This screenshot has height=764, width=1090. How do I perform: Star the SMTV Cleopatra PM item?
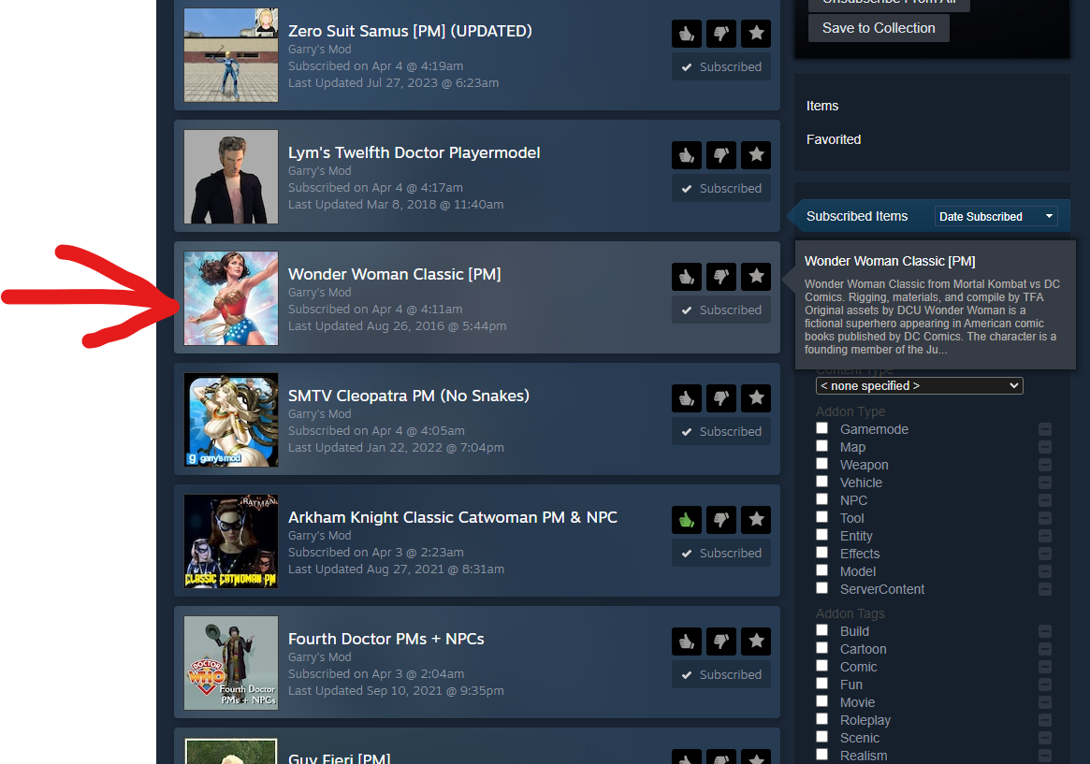coord(756,397)
